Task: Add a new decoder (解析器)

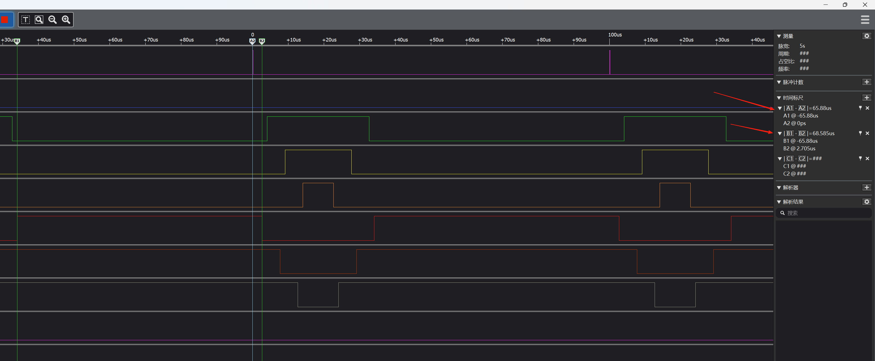Action: point(867,187)
